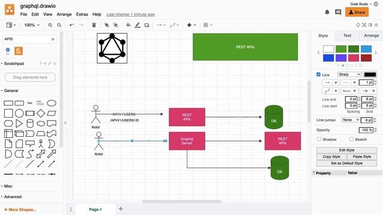383x215 pixels.
Task: Open the comments speech bubble icon
Action: [x=338, y=12]
